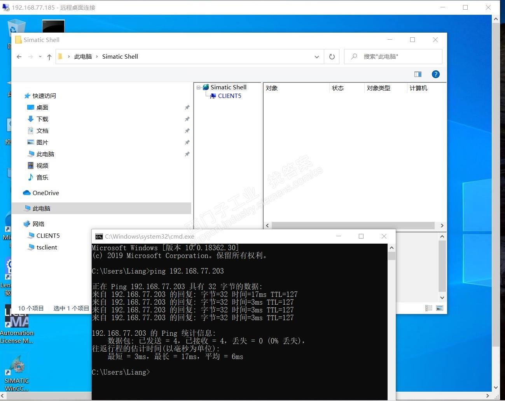Expand the address bar history dropdown
The image size is (505, 401).
317,57
